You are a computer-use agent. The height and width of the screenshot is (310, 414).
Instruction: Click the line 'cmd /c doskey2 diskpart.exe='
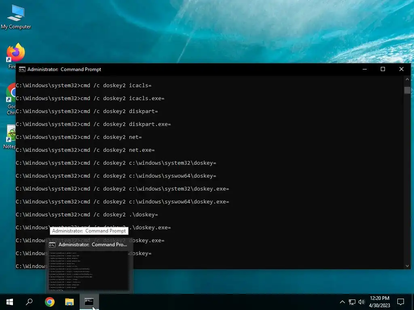pos(126,124)
